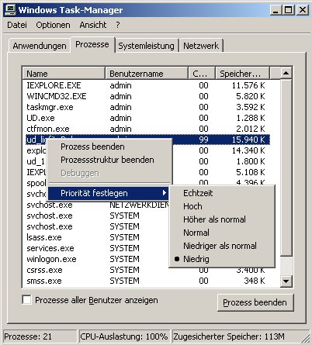Select the Prozesse tab
The width and height of the screenshot is (312, 345).
click(92, 44)
